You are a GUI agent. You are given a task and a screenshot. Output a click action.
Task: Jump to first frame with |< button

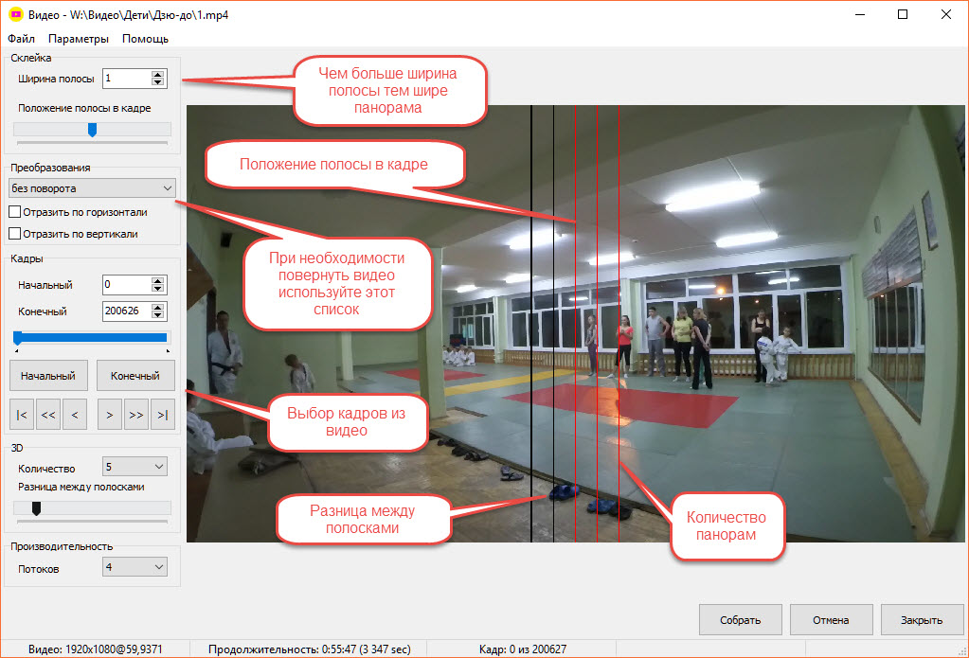pos(22,415)
